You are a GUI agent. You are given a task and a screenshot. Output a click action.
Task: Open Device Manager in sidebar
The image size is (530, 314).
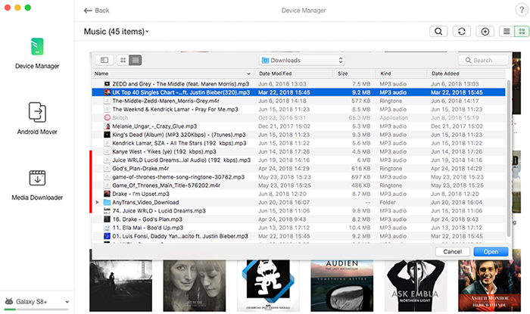(x=37, y=54)
